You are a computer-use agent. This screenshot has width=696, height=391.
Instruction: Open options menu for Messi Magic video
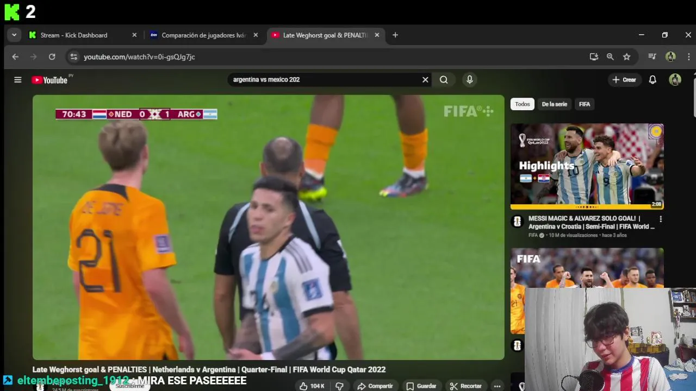coord(661,219)
